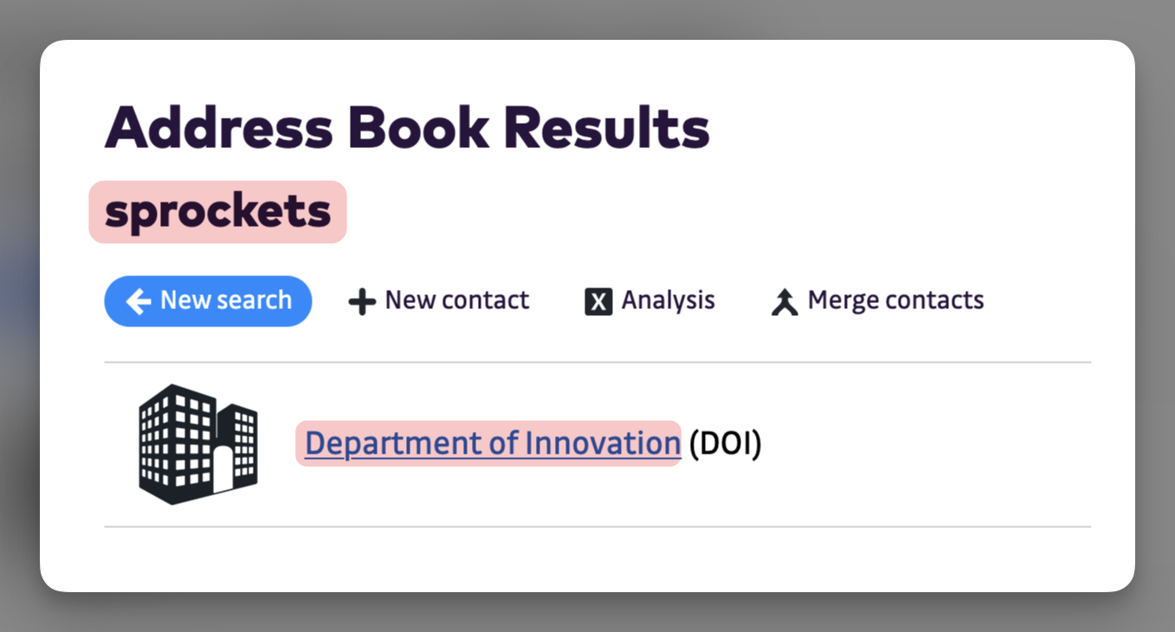Open Analysis via its text label

pyautogui.click(x=668, y=300)
